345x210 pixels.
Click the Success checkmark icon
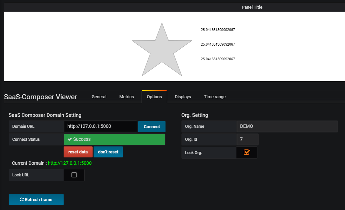point(70,139)
